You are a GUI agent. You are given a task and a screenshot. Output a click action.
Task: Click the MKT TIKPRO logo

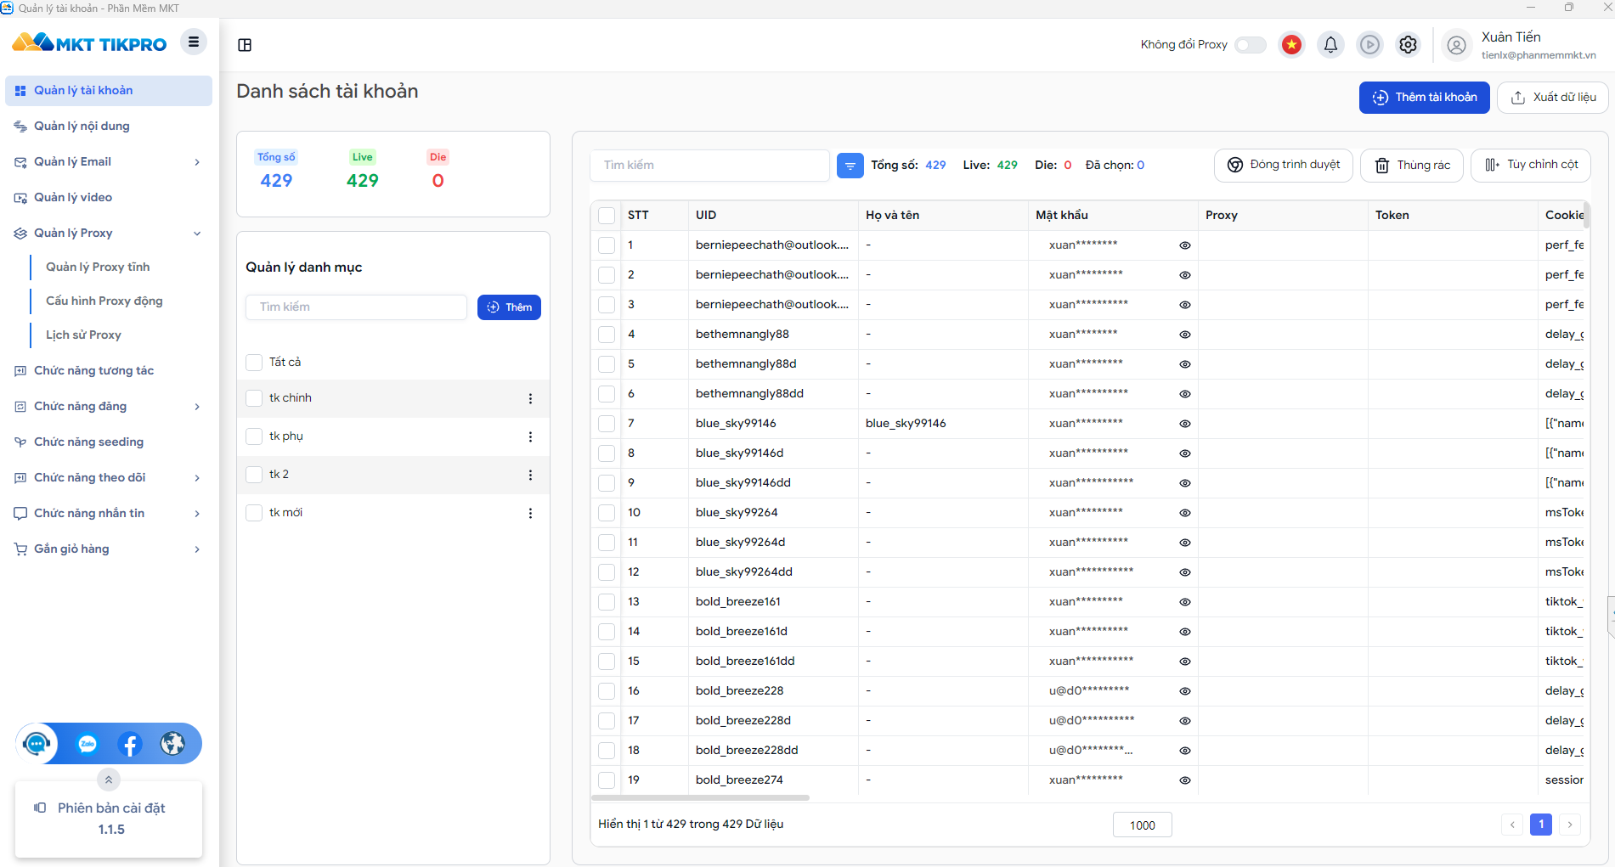click(89, 43)
